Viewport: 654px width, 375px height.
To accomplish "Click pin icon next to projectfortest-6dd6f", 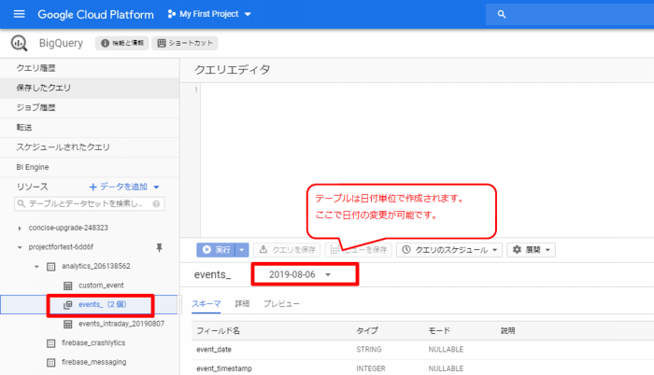I will pos(159,247).
